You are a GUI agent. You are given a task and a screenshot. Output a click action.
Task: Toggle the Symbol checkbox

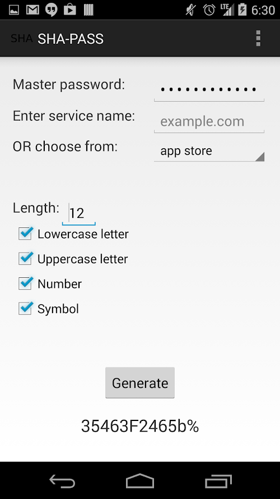[25, 308]
